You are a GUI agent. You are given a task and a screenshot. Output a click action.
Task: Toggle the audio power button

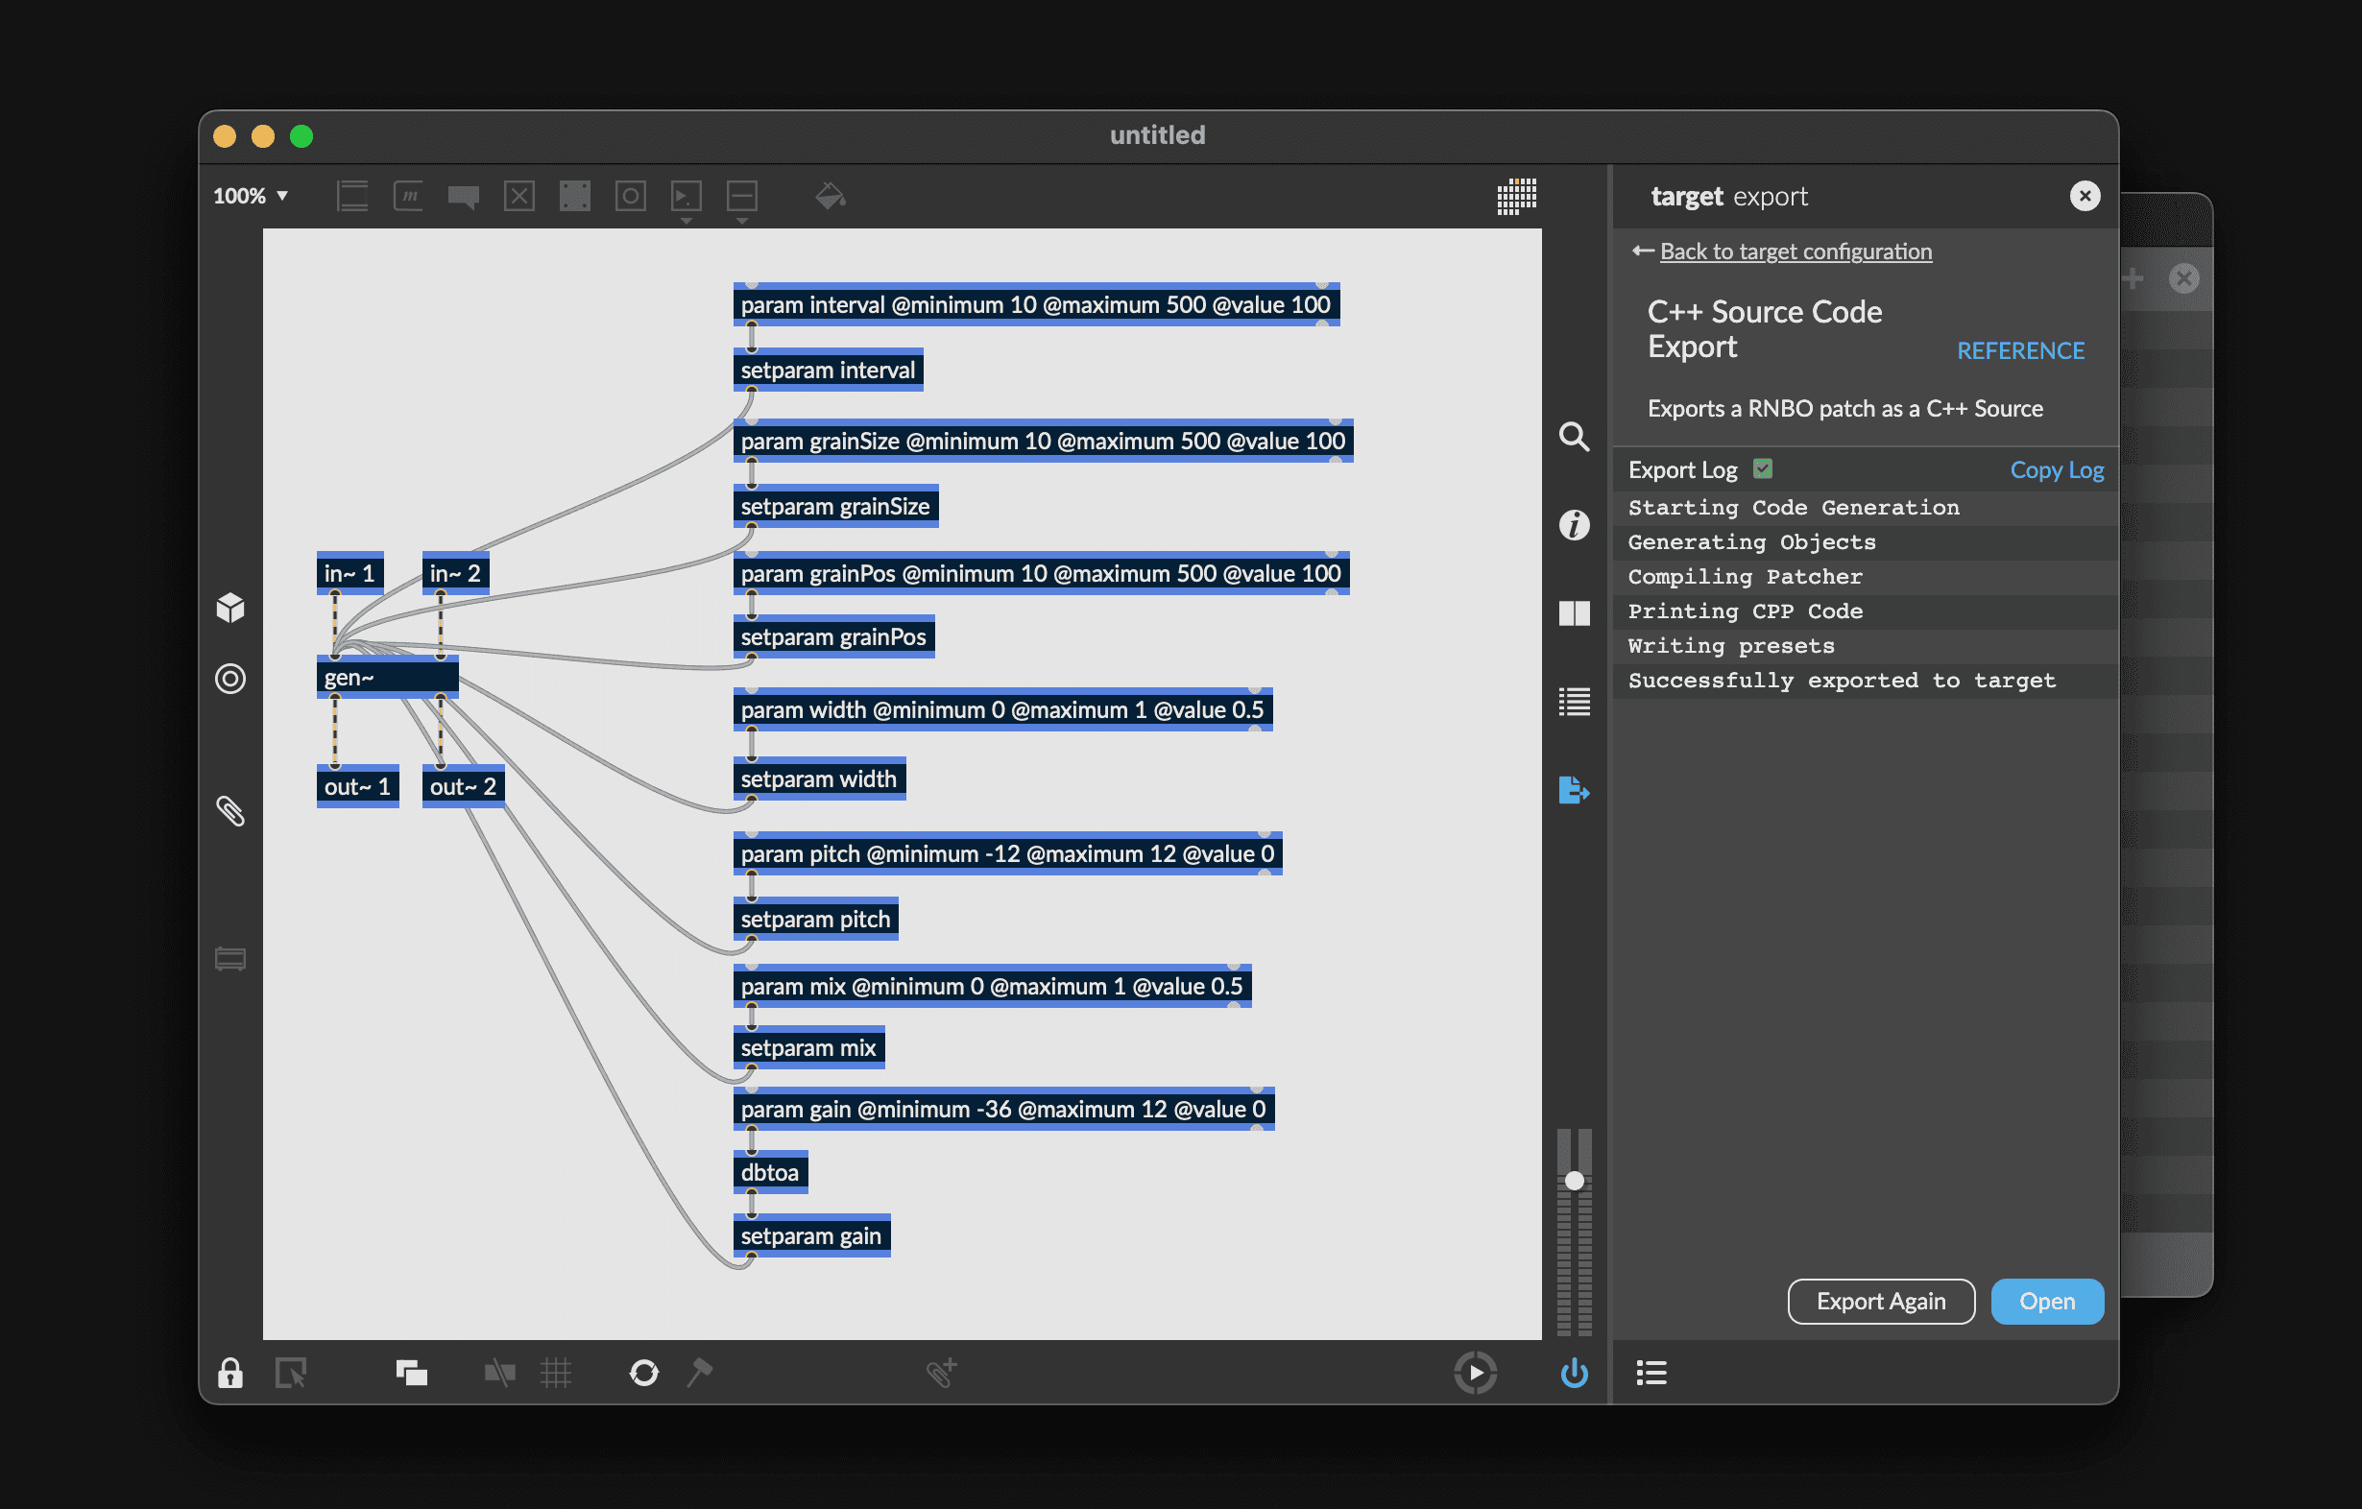[1574, 1373]
